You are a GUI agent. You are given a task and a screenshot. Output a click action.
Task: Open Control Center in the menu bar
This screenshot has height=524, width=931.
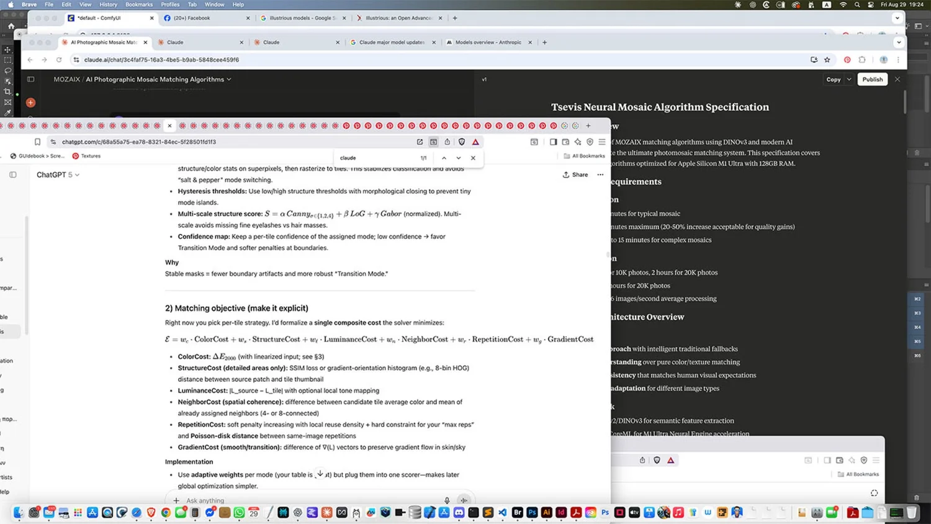[871, 4]
